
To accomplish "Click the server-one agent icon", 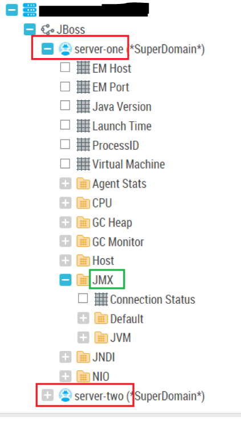I will click(66, 49).
